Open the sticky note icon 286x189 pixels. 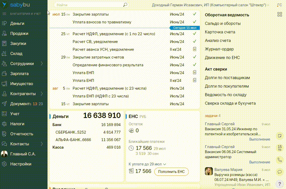click(279, 136)
